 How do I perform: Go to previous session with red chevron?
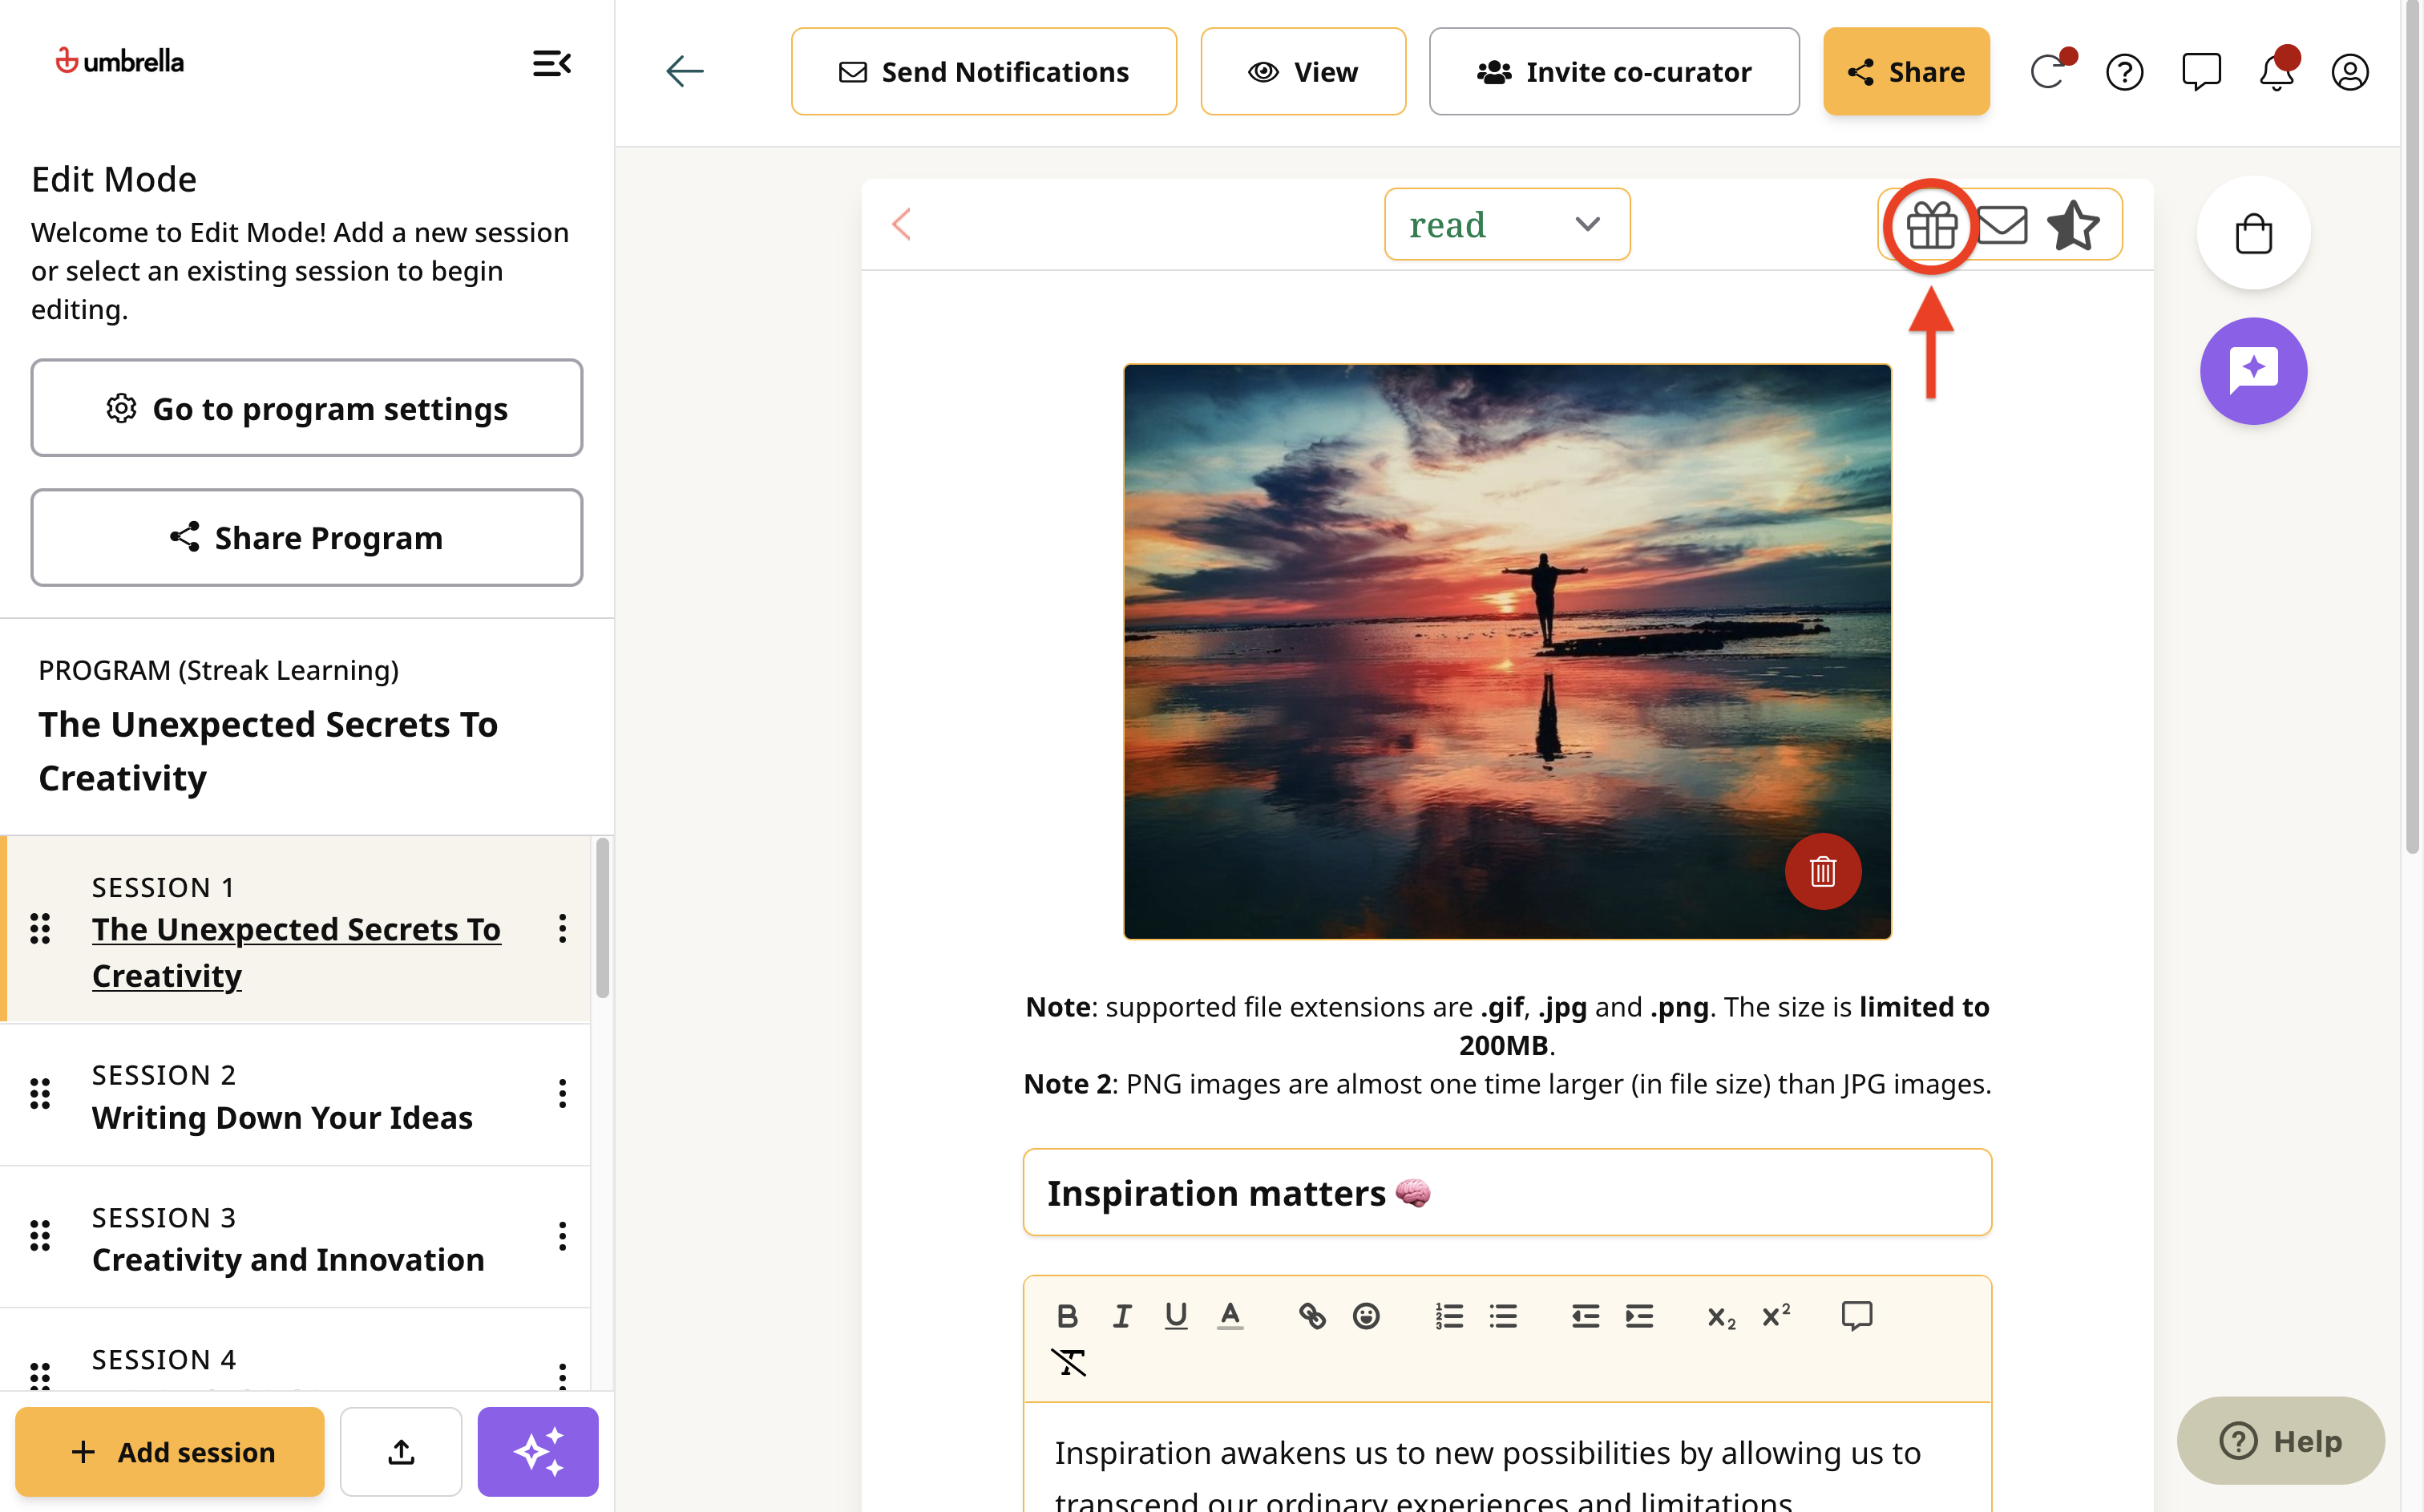pos(902,224)
